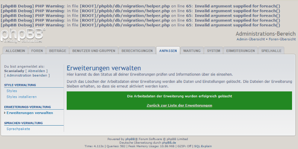The height and width of the screenshot is (149, 298).
Task: Open Styles in the sidebar
Action: tap(12, 91)
